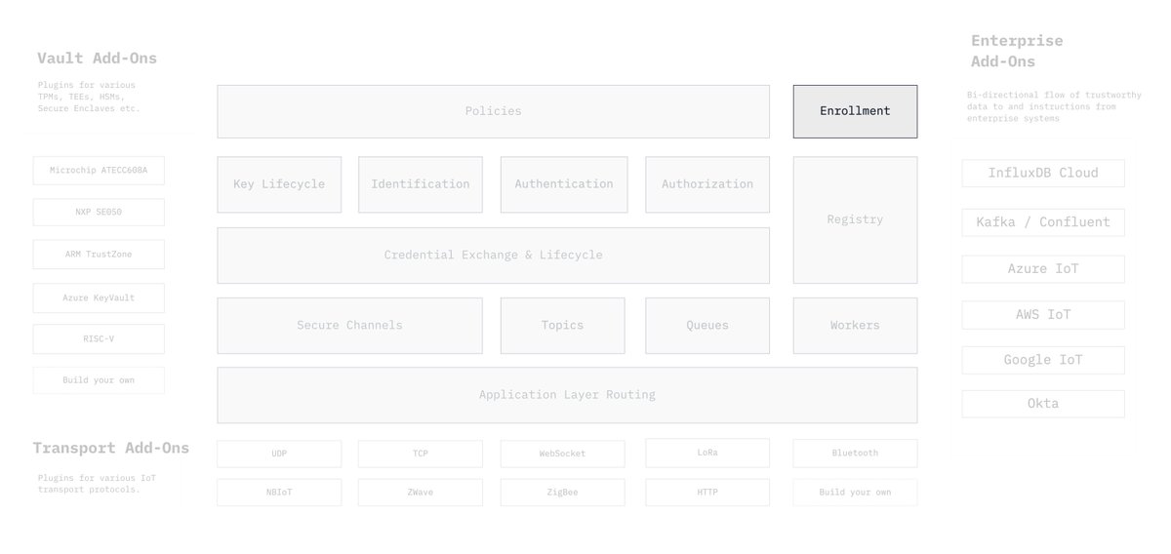Click Build your own in transport row
Image resolution: width=1171 pixels, height=554 pixels.
pos(855,493)
